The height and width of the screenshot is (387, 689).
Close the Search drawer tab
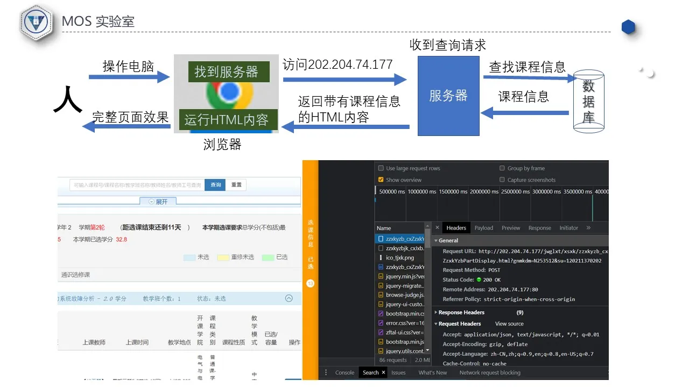[383, 372]
